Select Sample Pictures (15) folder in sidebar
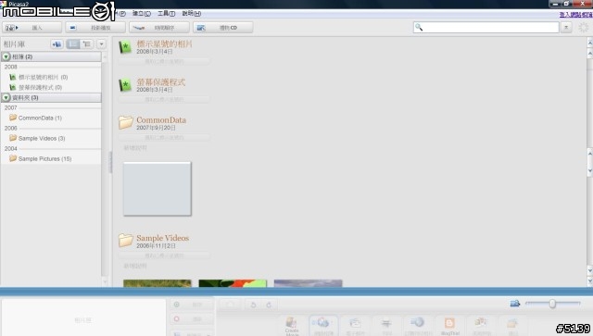 tap(41, 158)
